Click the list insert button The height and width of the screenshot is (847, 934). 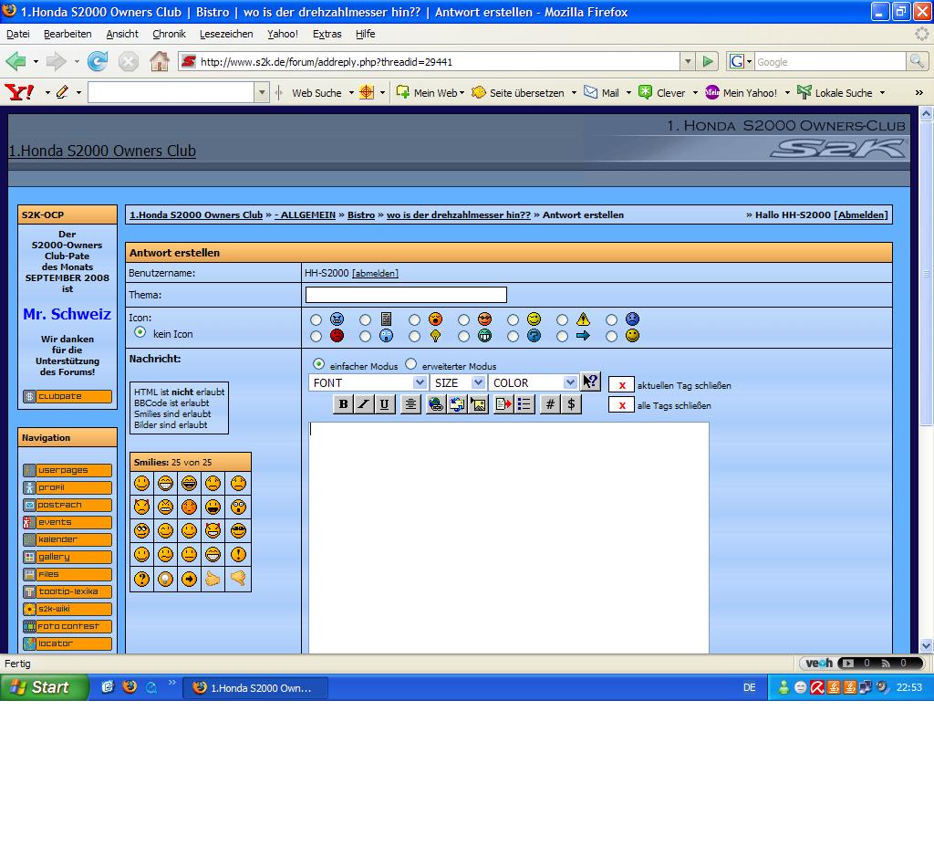(524, 404)
